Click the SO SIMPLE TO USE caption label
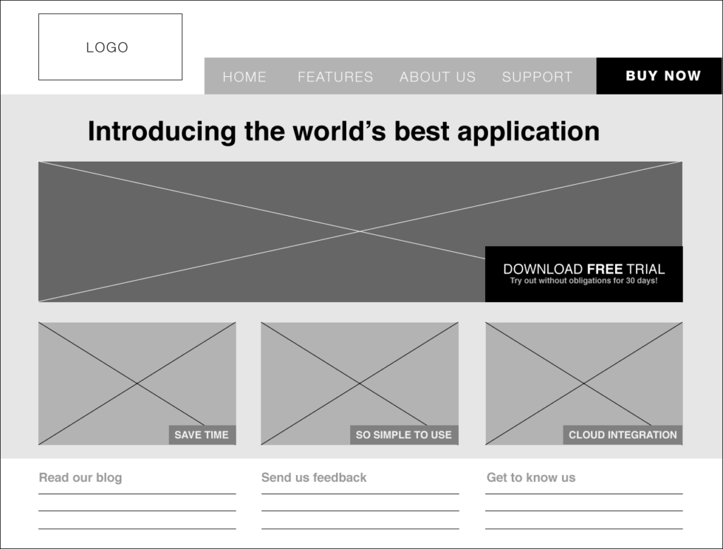The image size is (723, 549). (x=403, y=435)
